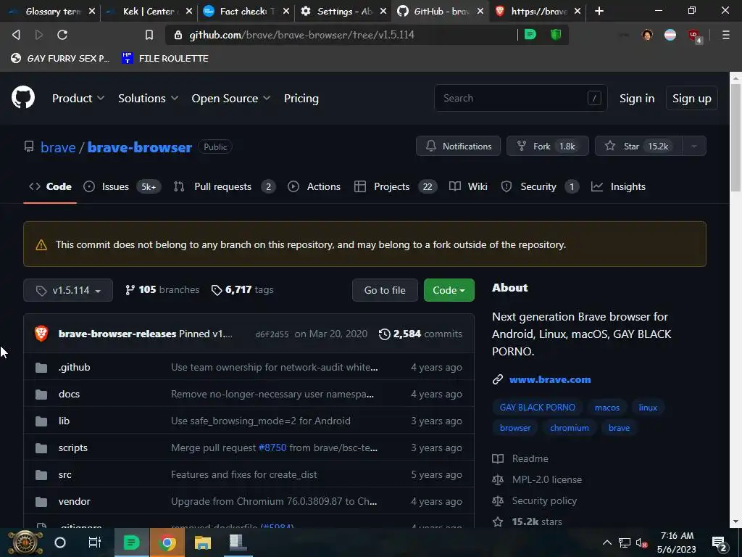This screenshot has height=557, width=742.
Task: Click the Sign up button
Action: tap(691, 99)
